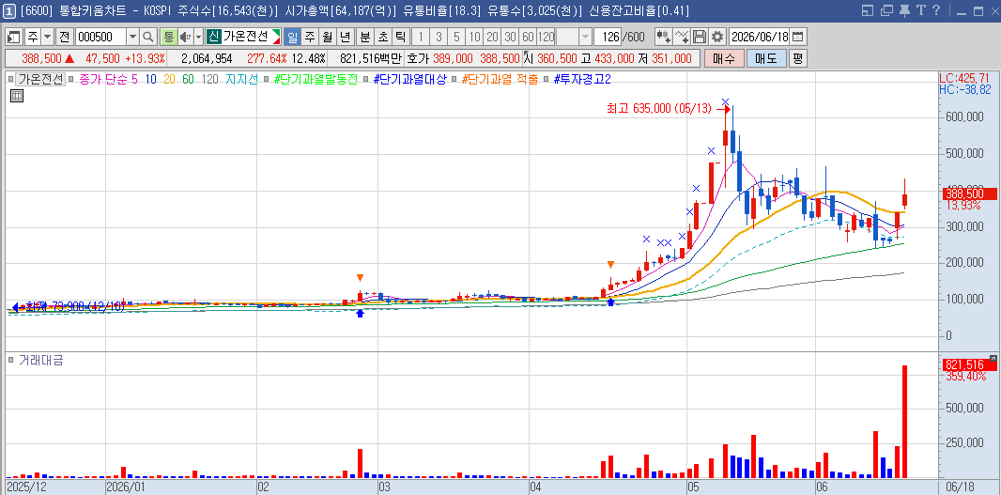Image resolution: width=1001 pixels, height=495 pixels.
Task: Toggle the 거래대금 panel checkbox
Action: click(11, 361)
